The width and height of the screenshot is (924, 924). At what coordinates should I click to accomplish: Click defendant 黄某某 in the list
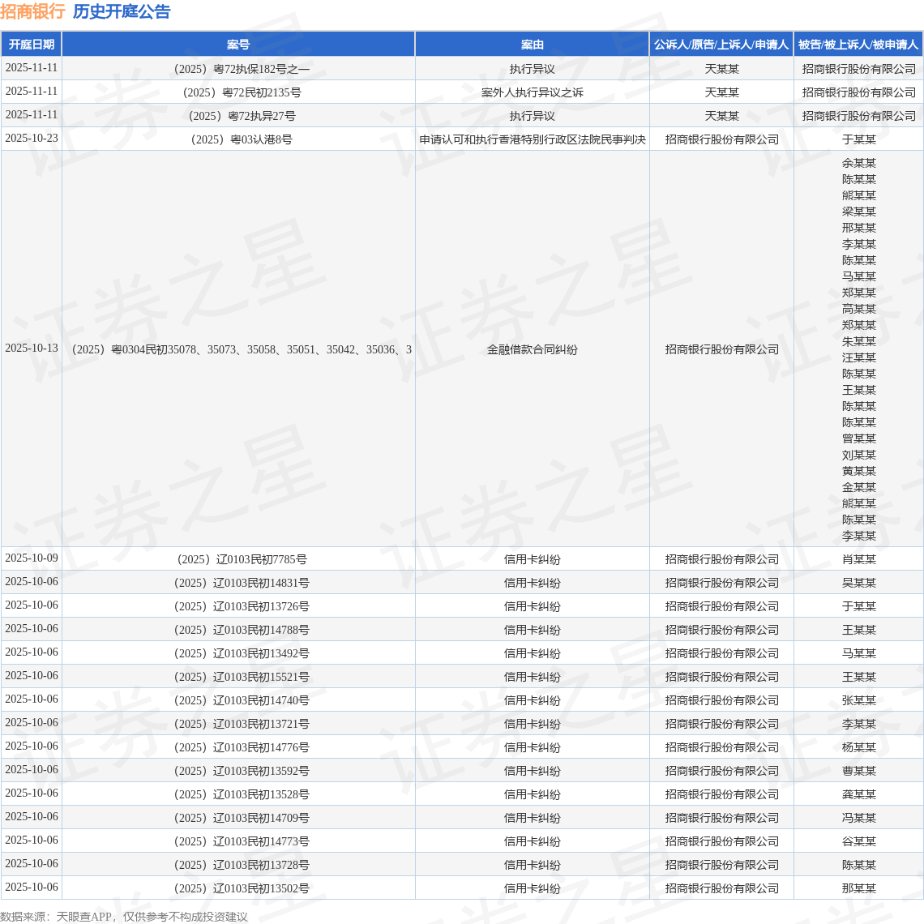point(858,471)
